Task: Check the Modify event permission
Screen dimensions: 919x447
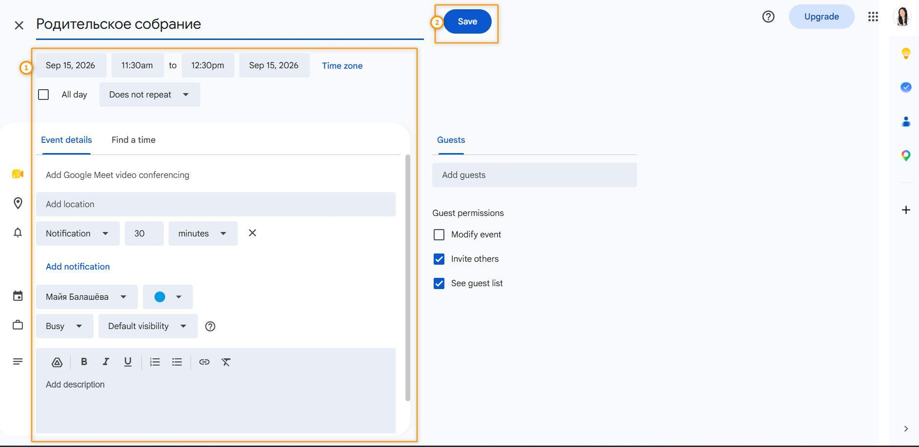Action: point(439,234)
